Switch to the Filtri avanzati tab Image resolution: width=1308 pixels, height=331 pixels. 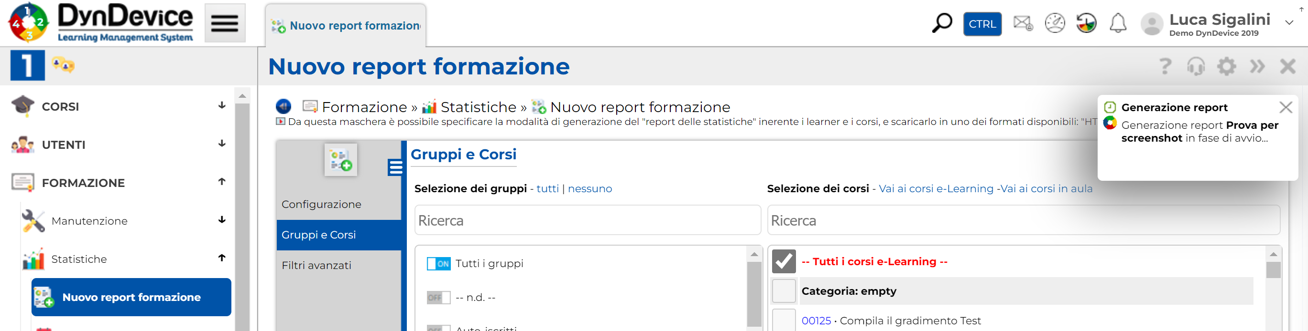(316, 265)
